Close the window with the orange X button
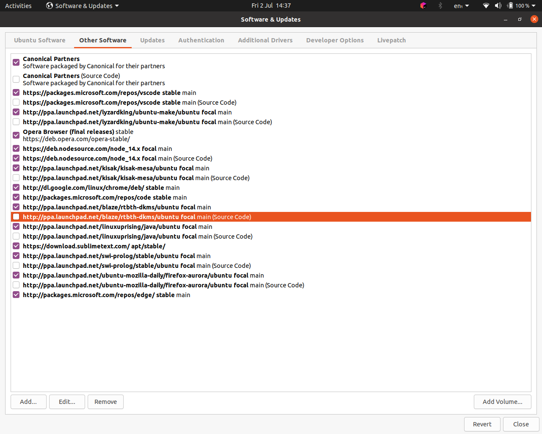 534,19
